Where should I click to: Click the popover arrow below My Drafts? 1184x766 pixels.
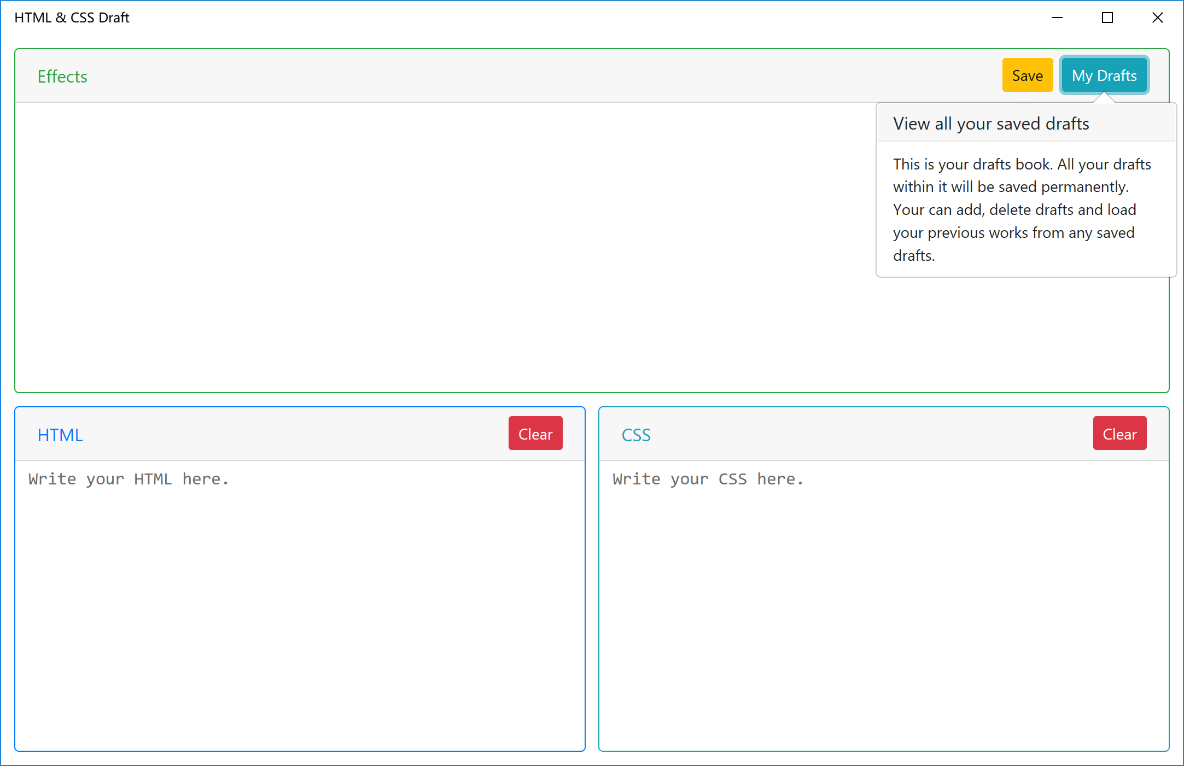tap(1104, 98)
